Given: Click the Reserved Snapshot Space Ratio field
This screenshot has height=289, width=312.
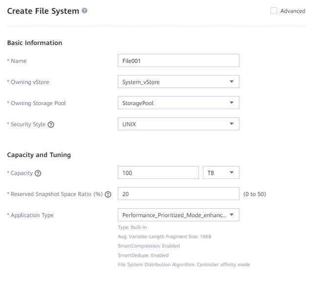Looking at the screenshot, I should point(178,194).
